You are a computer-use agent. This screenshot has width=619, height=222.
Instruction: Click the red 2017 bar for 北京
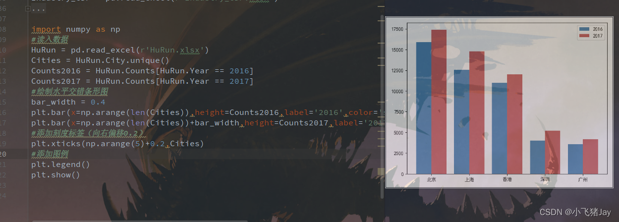439,102
